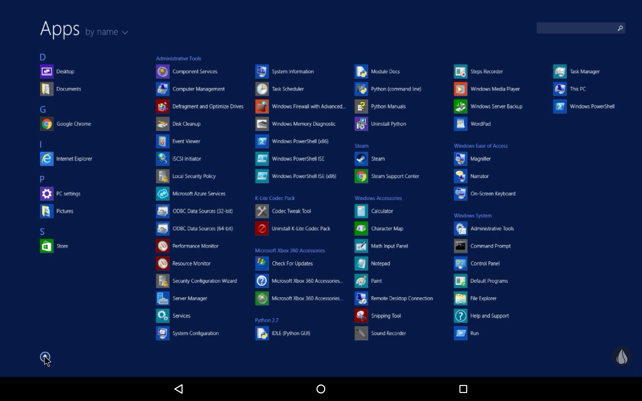Screen dimensions: 642x401
Task: Launch the Notepad icon
Action: point(361,263)
